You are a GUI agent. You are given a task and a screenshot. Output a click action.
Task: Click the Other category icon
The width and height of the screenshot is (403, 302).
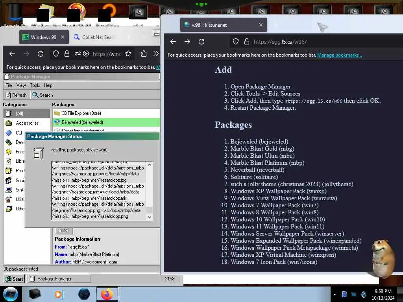[9, 209]
